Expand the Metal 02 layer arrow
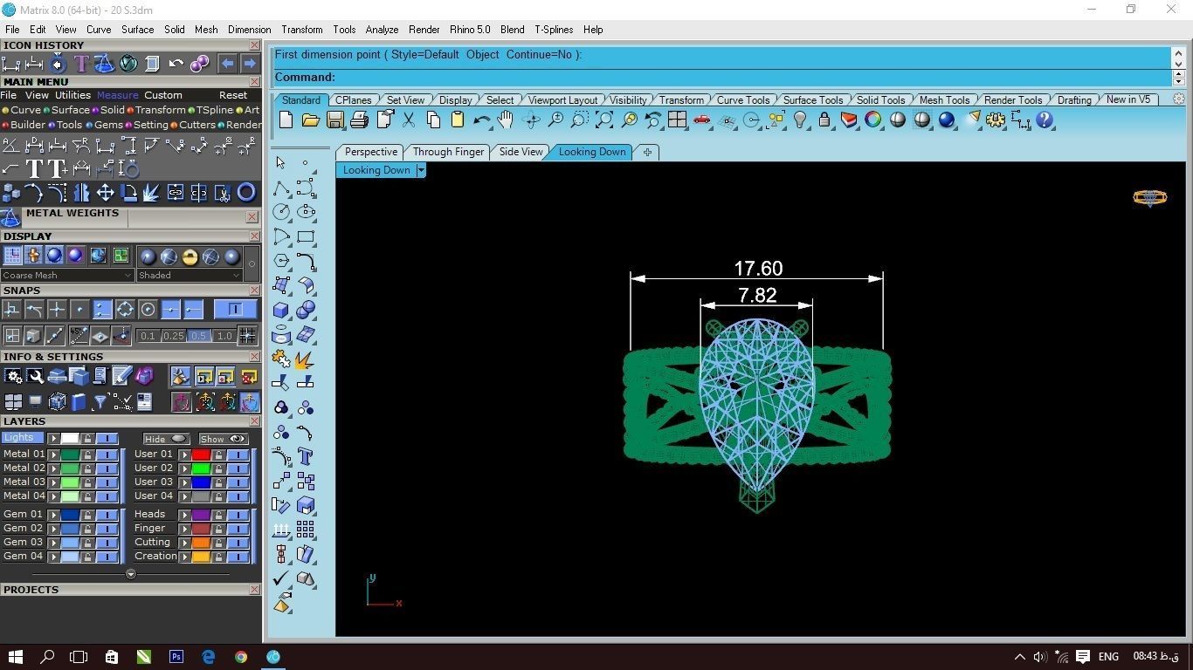Screen dimensions: 1193x670 click(53, 468)
